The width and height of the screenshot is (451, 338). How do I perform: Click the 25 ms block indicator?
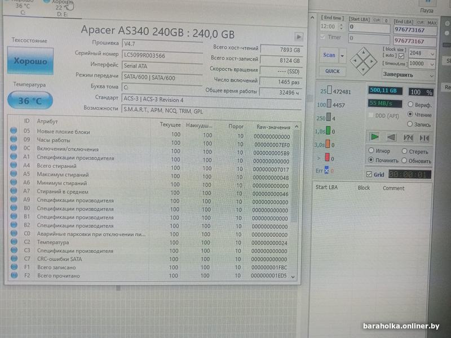pyautogui.click(x=329, y=91)
